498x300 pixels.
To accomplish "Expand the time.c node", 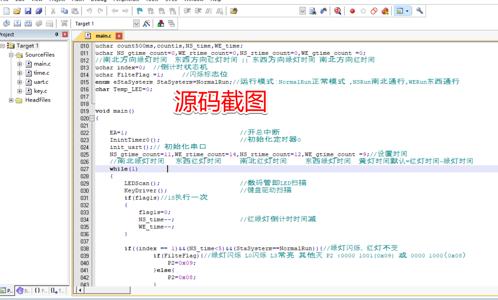I will click(20, 73).
